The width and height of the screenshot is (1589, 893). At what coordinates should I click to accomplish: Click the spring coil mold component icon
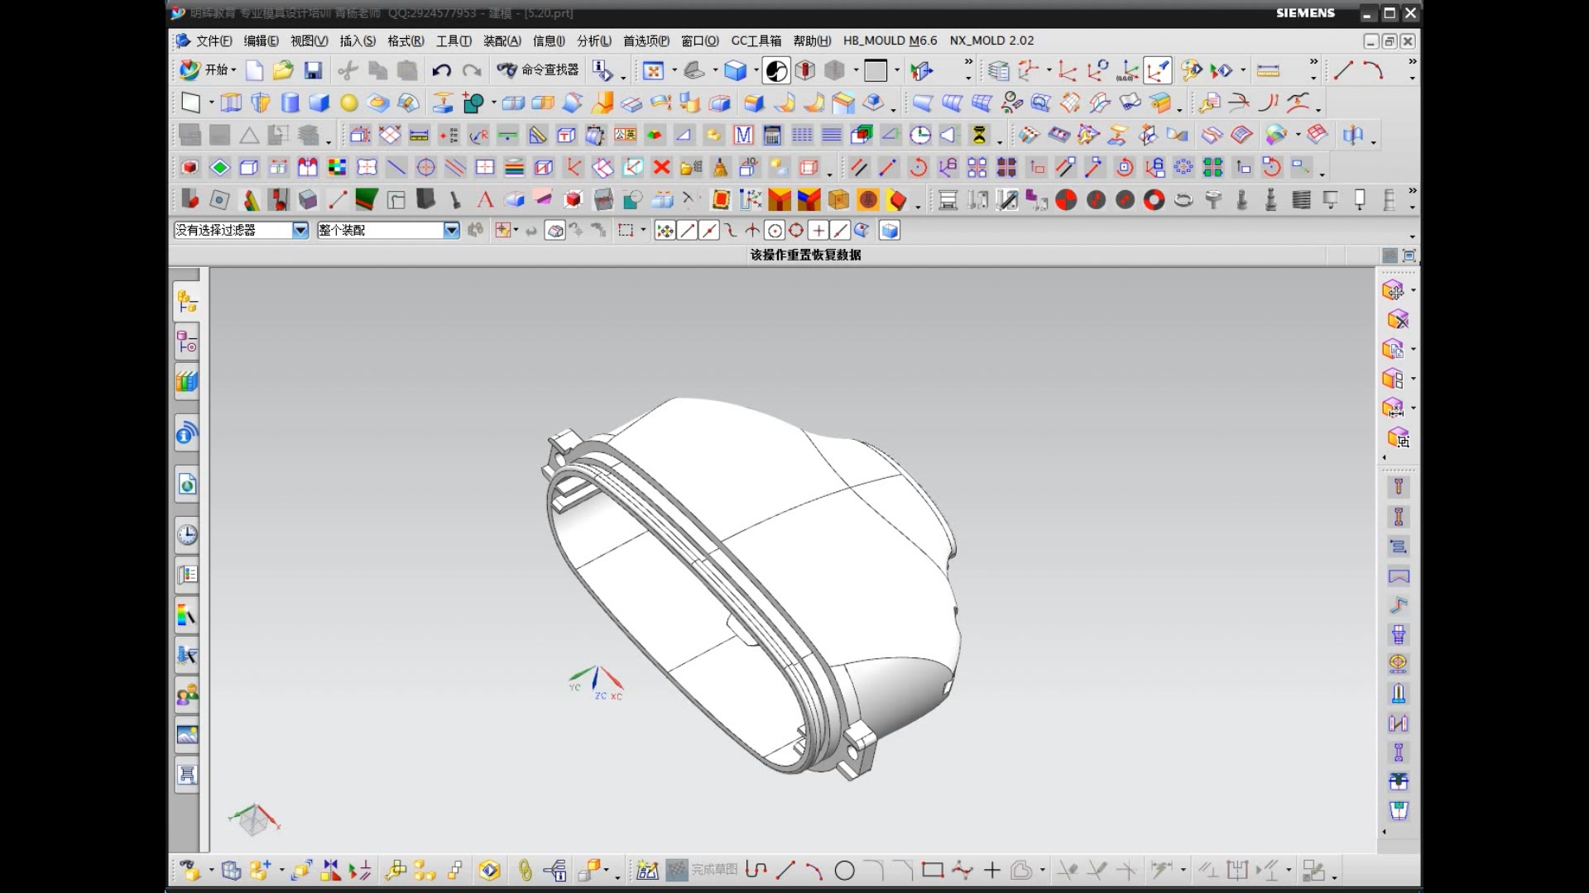coord(1301,200)
